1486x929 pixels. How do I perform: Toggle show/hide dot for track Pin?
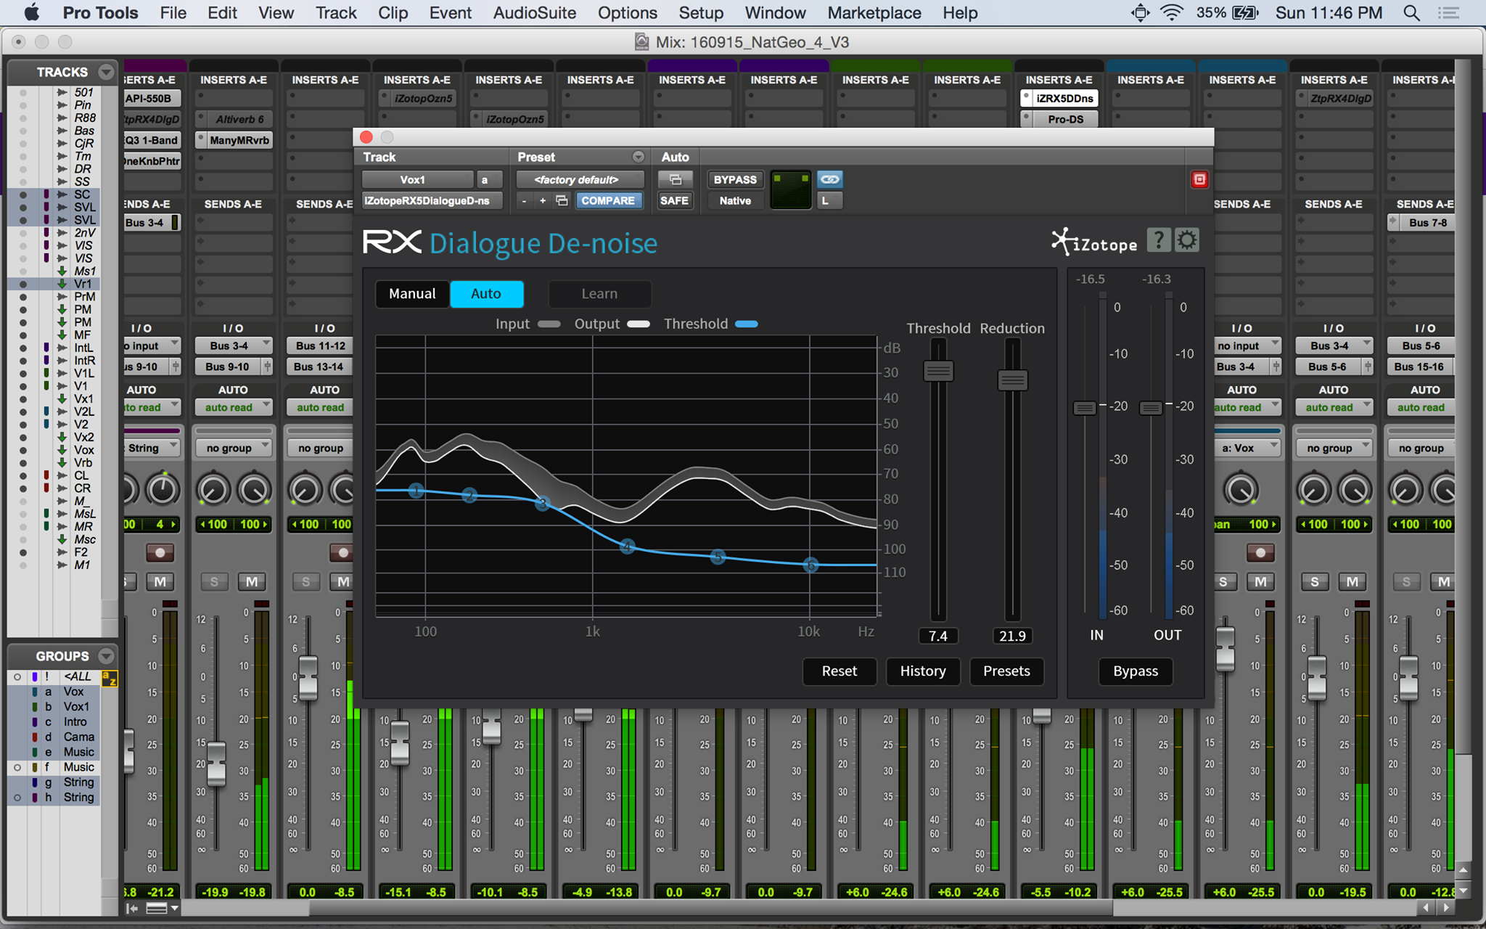[23, 105]
